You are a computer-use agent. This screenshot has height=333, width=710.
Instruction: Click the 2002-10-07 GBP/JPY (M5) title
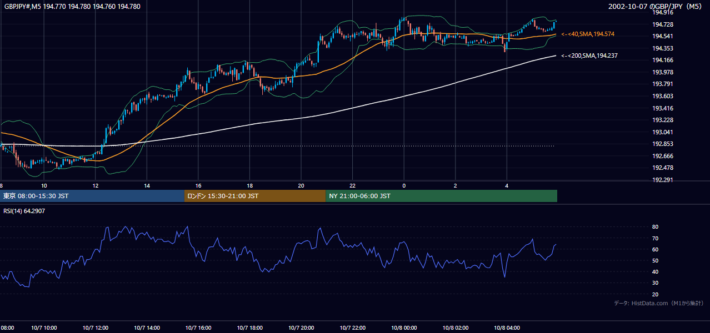click(655, 7)
